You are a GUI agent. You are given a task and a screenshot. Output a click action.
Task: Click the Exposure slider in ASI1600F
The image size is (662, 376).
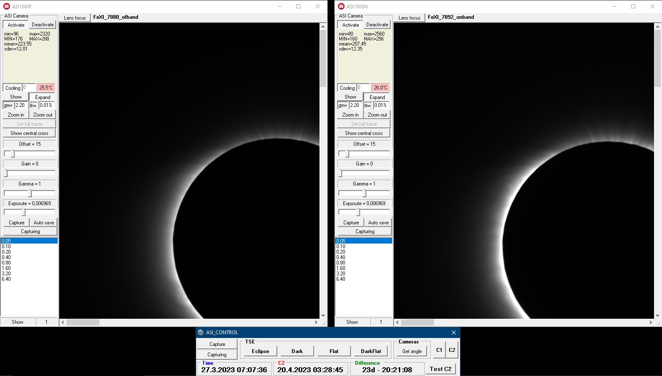[29, 212]
